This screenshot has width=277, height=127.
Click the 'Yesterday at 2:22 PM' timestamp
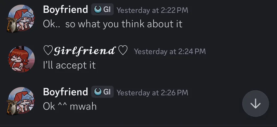pos(152,10)
